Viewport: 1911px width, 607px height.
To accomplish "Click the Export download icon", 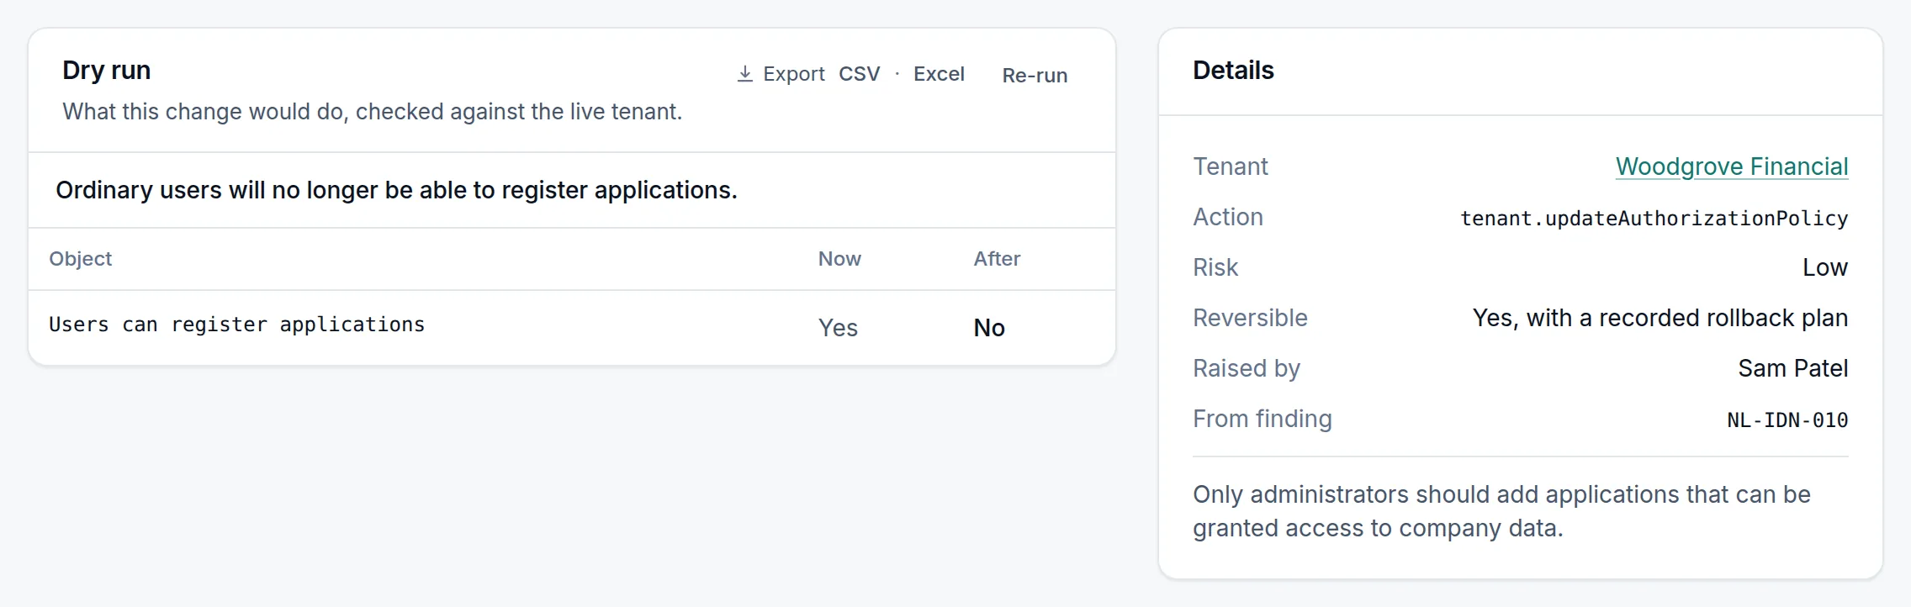I will click(744, 74).
